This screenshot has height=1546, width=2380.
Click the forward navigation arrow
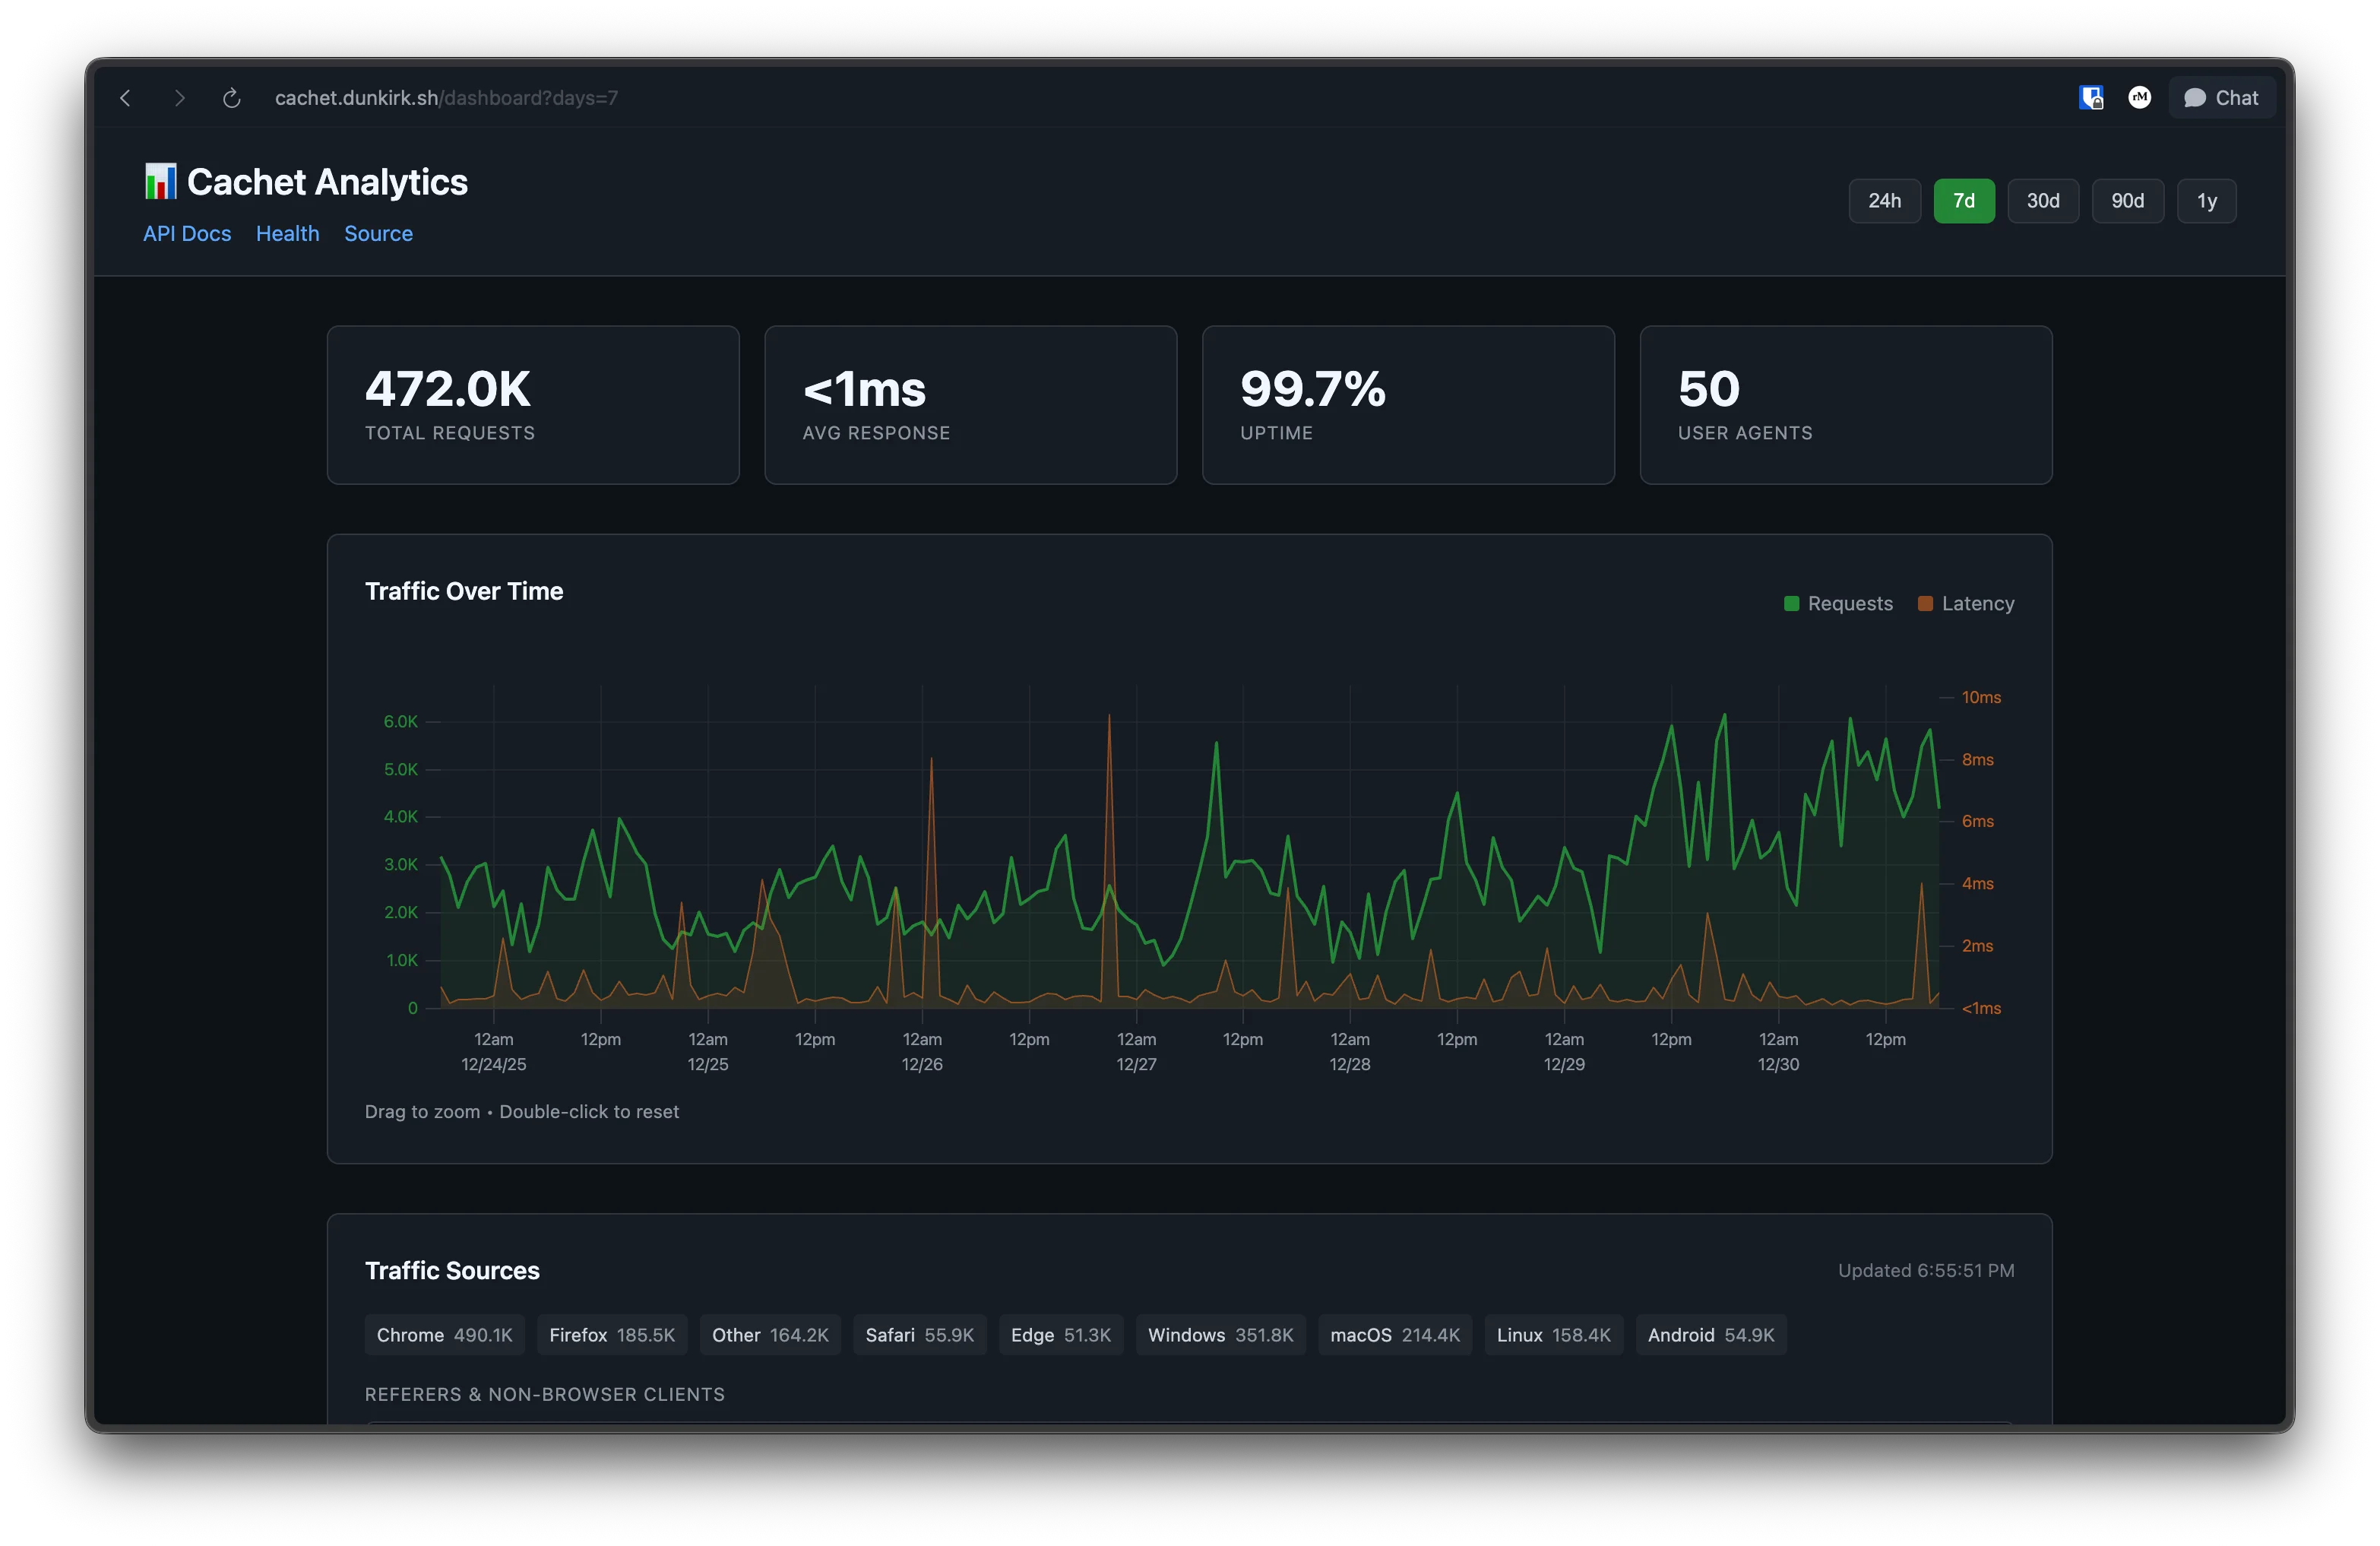click(x=179, y=97)
